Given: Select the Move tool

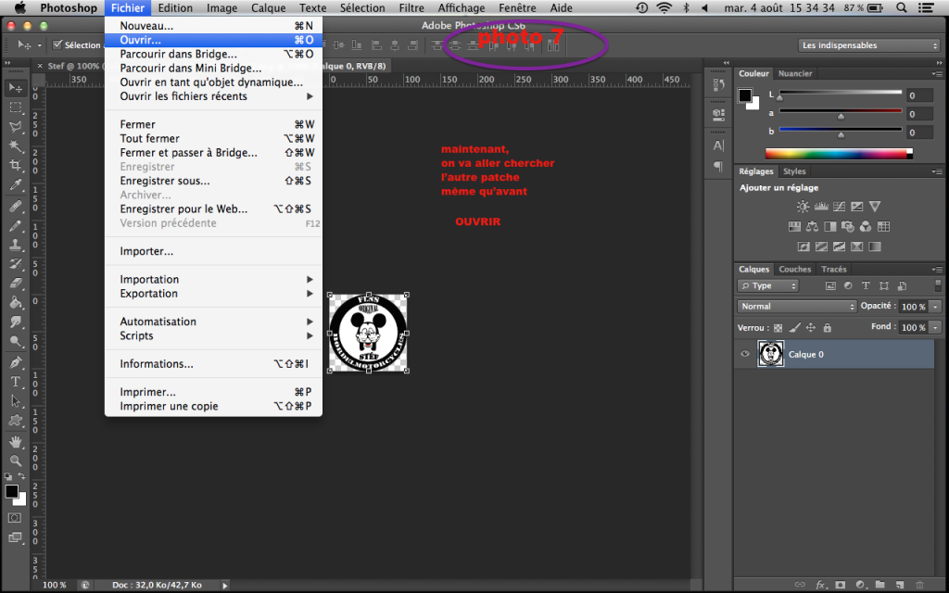Looking at the screenshot, I should tap(16, 88).
